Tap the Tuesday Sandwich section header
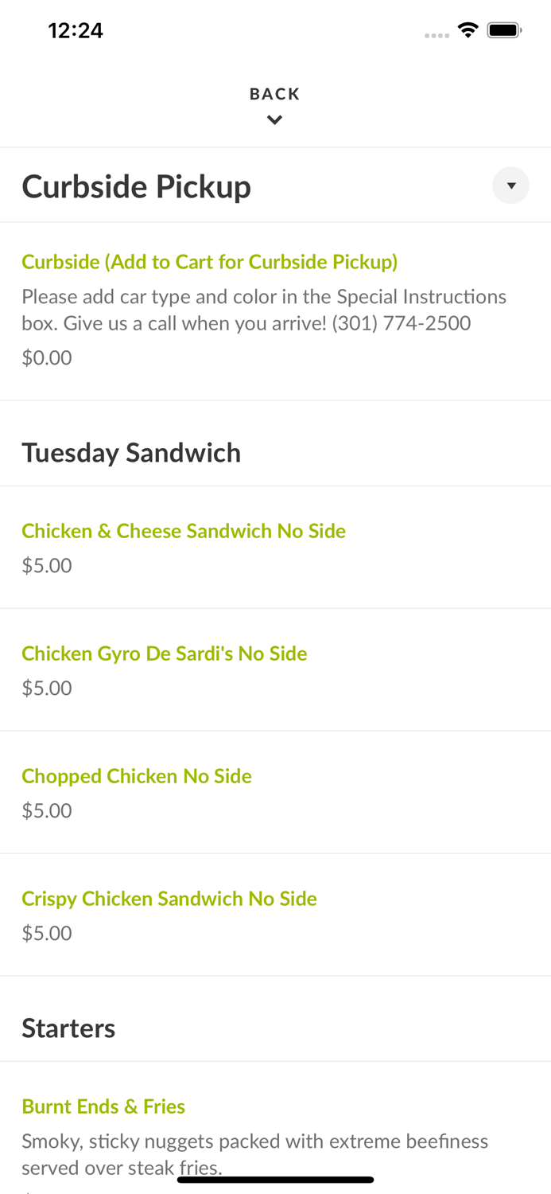 (131, 452)
